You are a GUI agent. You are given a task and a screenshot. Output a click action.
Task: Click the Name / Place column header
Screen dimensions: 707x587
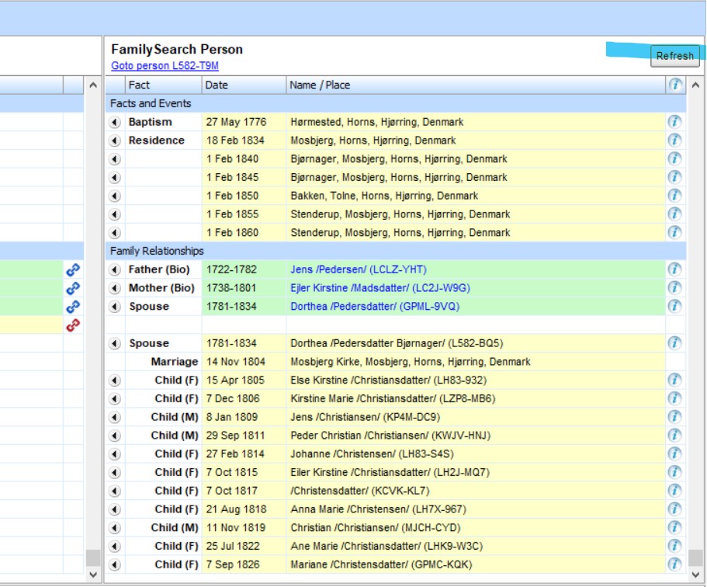click(x=476, y=85)
